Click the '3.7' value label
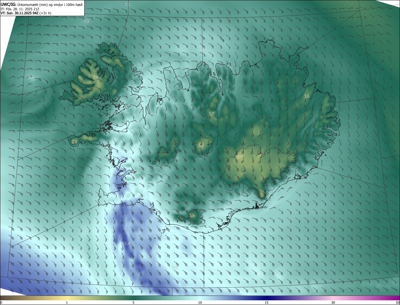400x305 pixels. click(211, 114)
